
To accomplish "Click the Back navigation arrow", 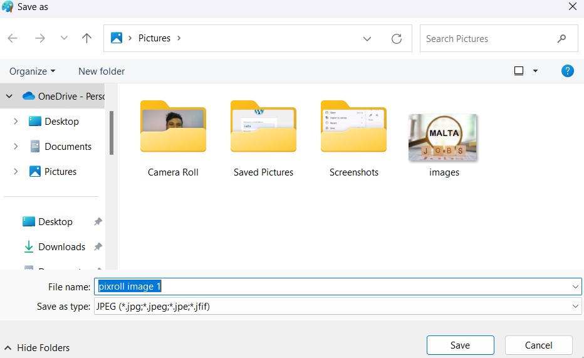I will click(x=13, y=38).
